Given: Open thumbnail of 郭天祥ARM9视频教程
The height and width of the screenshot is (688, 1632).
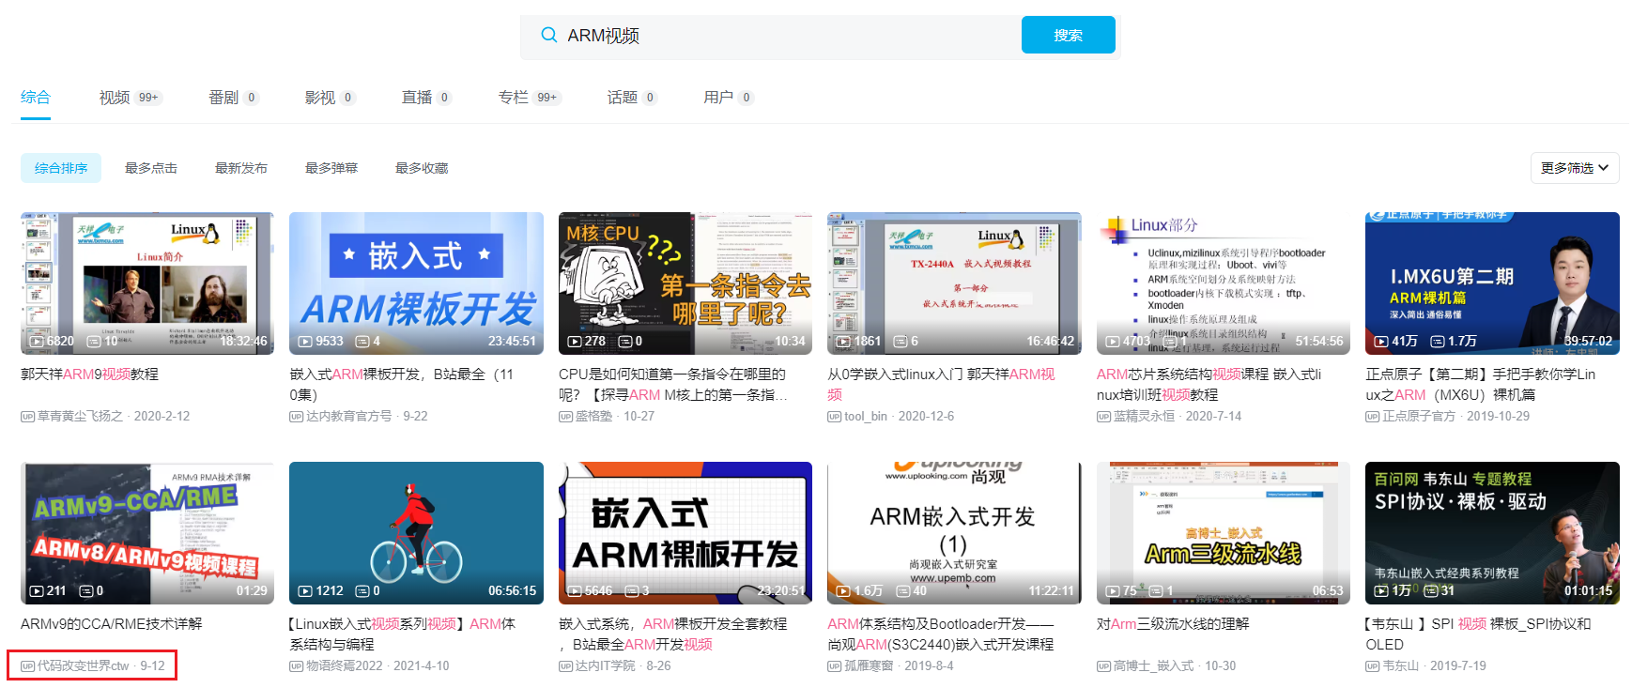Looking at the screenshot, I should pos(147,283).
